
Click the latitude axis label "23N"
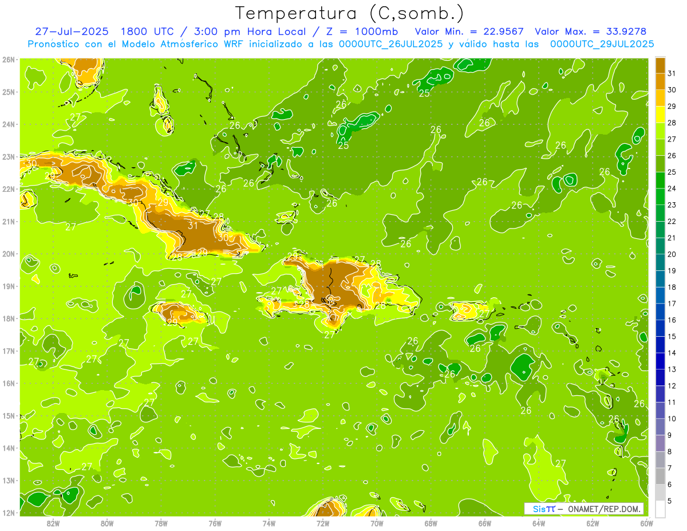pyautogui.click(x=8, y=156)
